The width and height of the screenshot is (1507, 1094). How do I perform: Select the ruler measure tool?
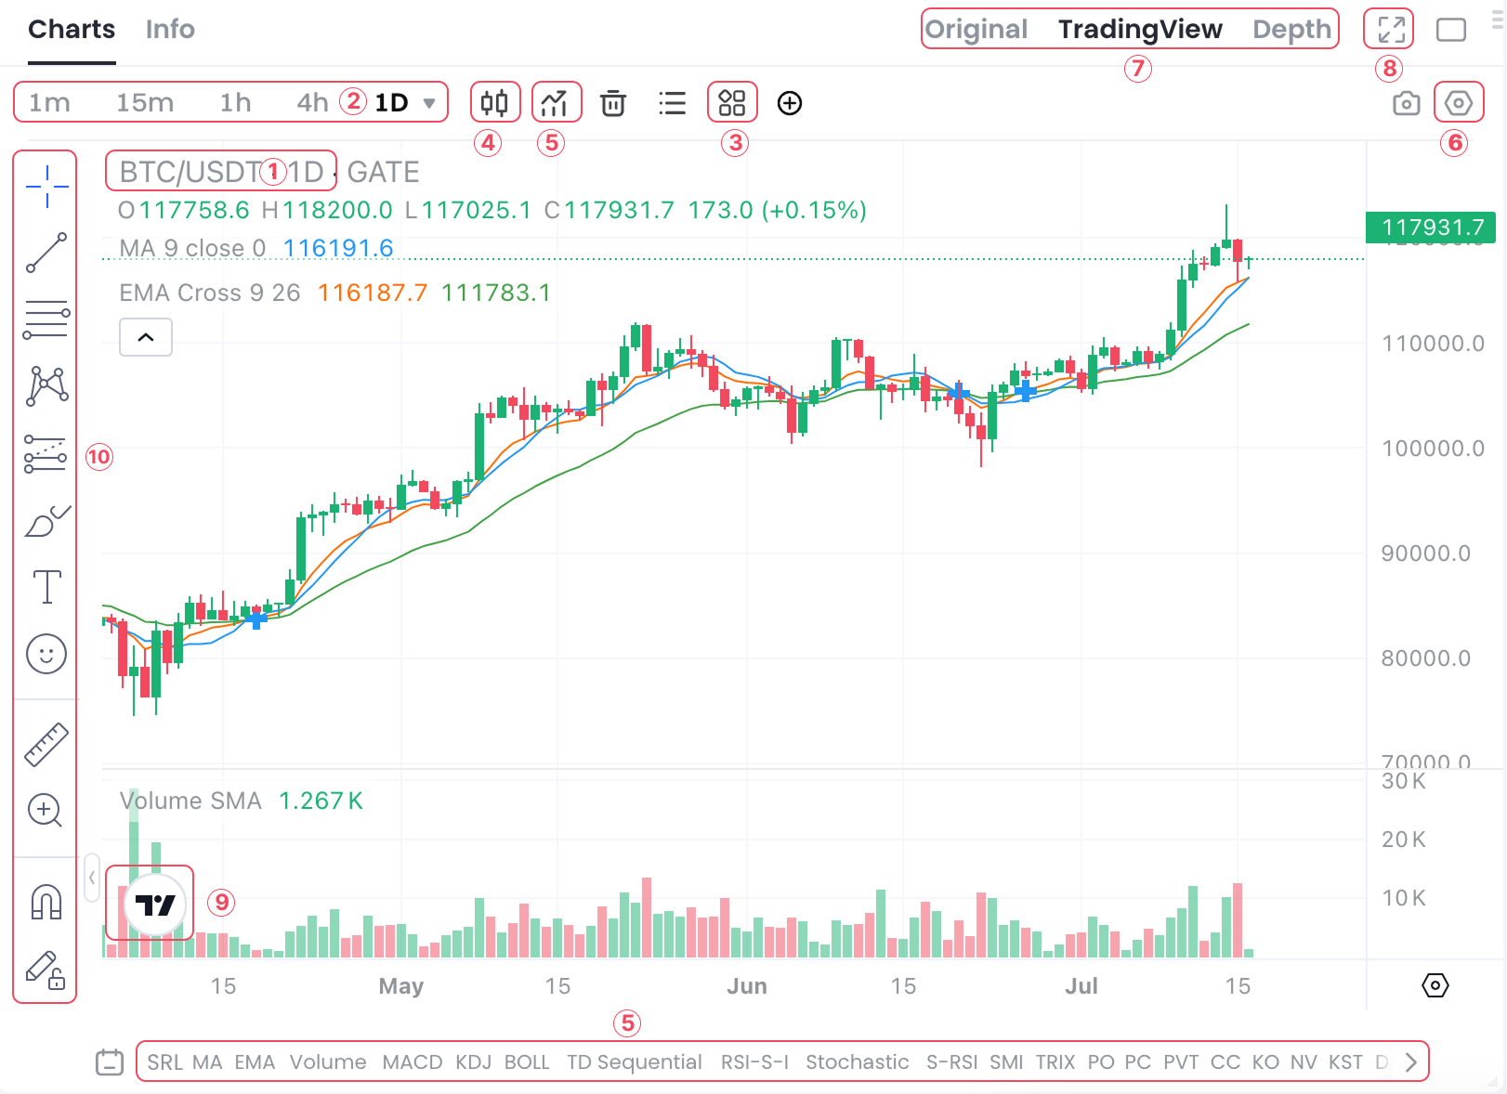click(46, 744)
